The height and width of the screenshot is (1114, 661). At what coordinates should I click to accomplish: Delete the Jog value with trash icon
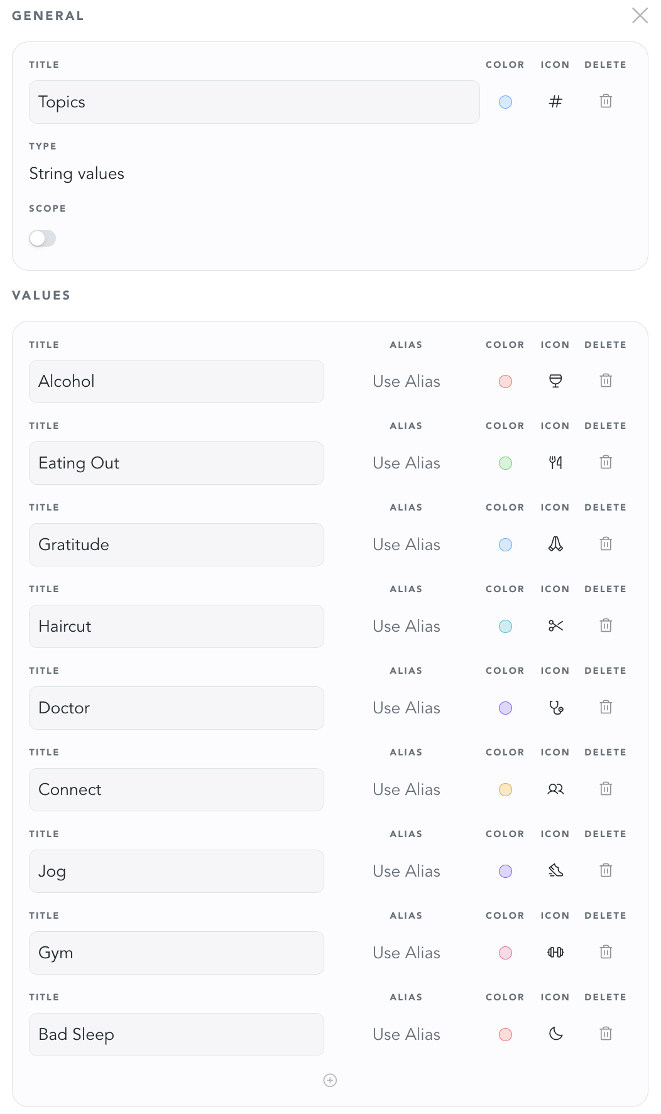click(606, 870)
